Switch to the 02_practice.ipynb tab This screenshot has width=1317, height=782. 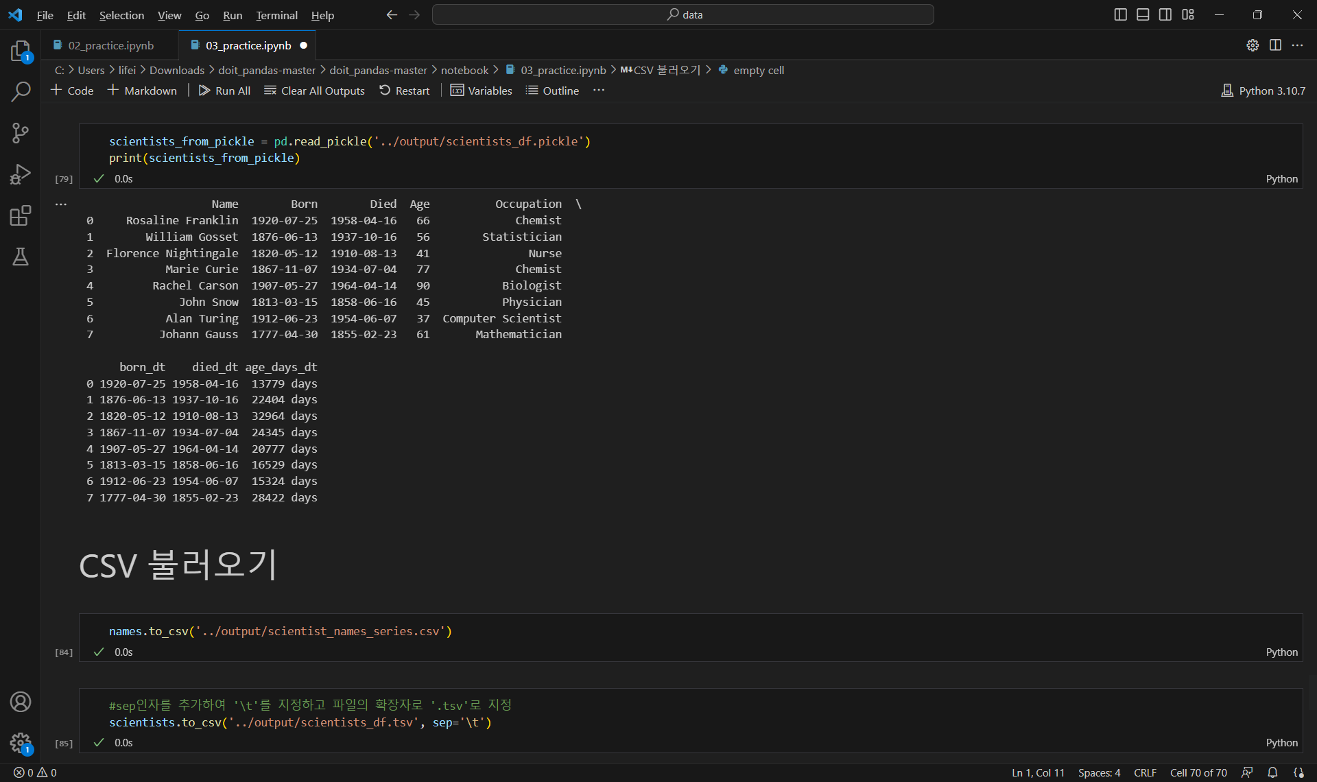tap(110, 45)
